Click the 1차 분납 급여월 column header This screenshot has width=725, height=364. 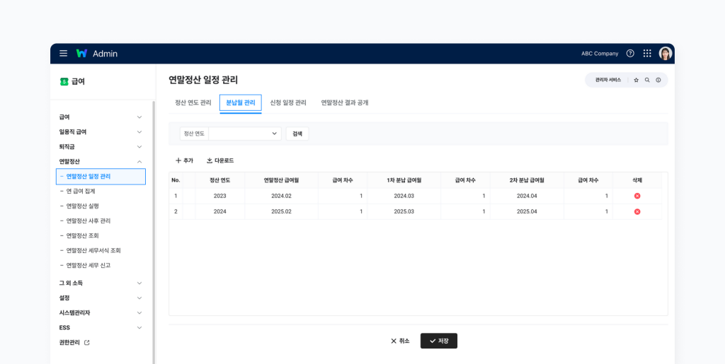coord(404,180)
